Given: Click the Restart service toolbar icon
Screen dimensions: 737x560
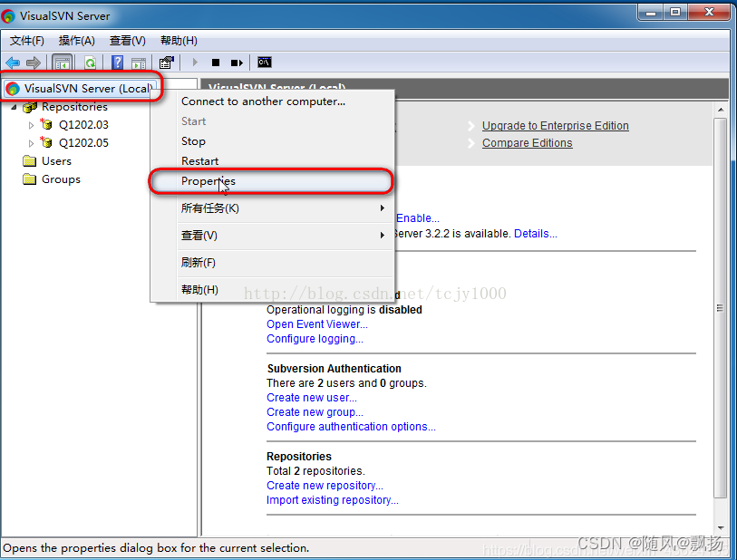Looking at the screenshot, I should point(237,63).
